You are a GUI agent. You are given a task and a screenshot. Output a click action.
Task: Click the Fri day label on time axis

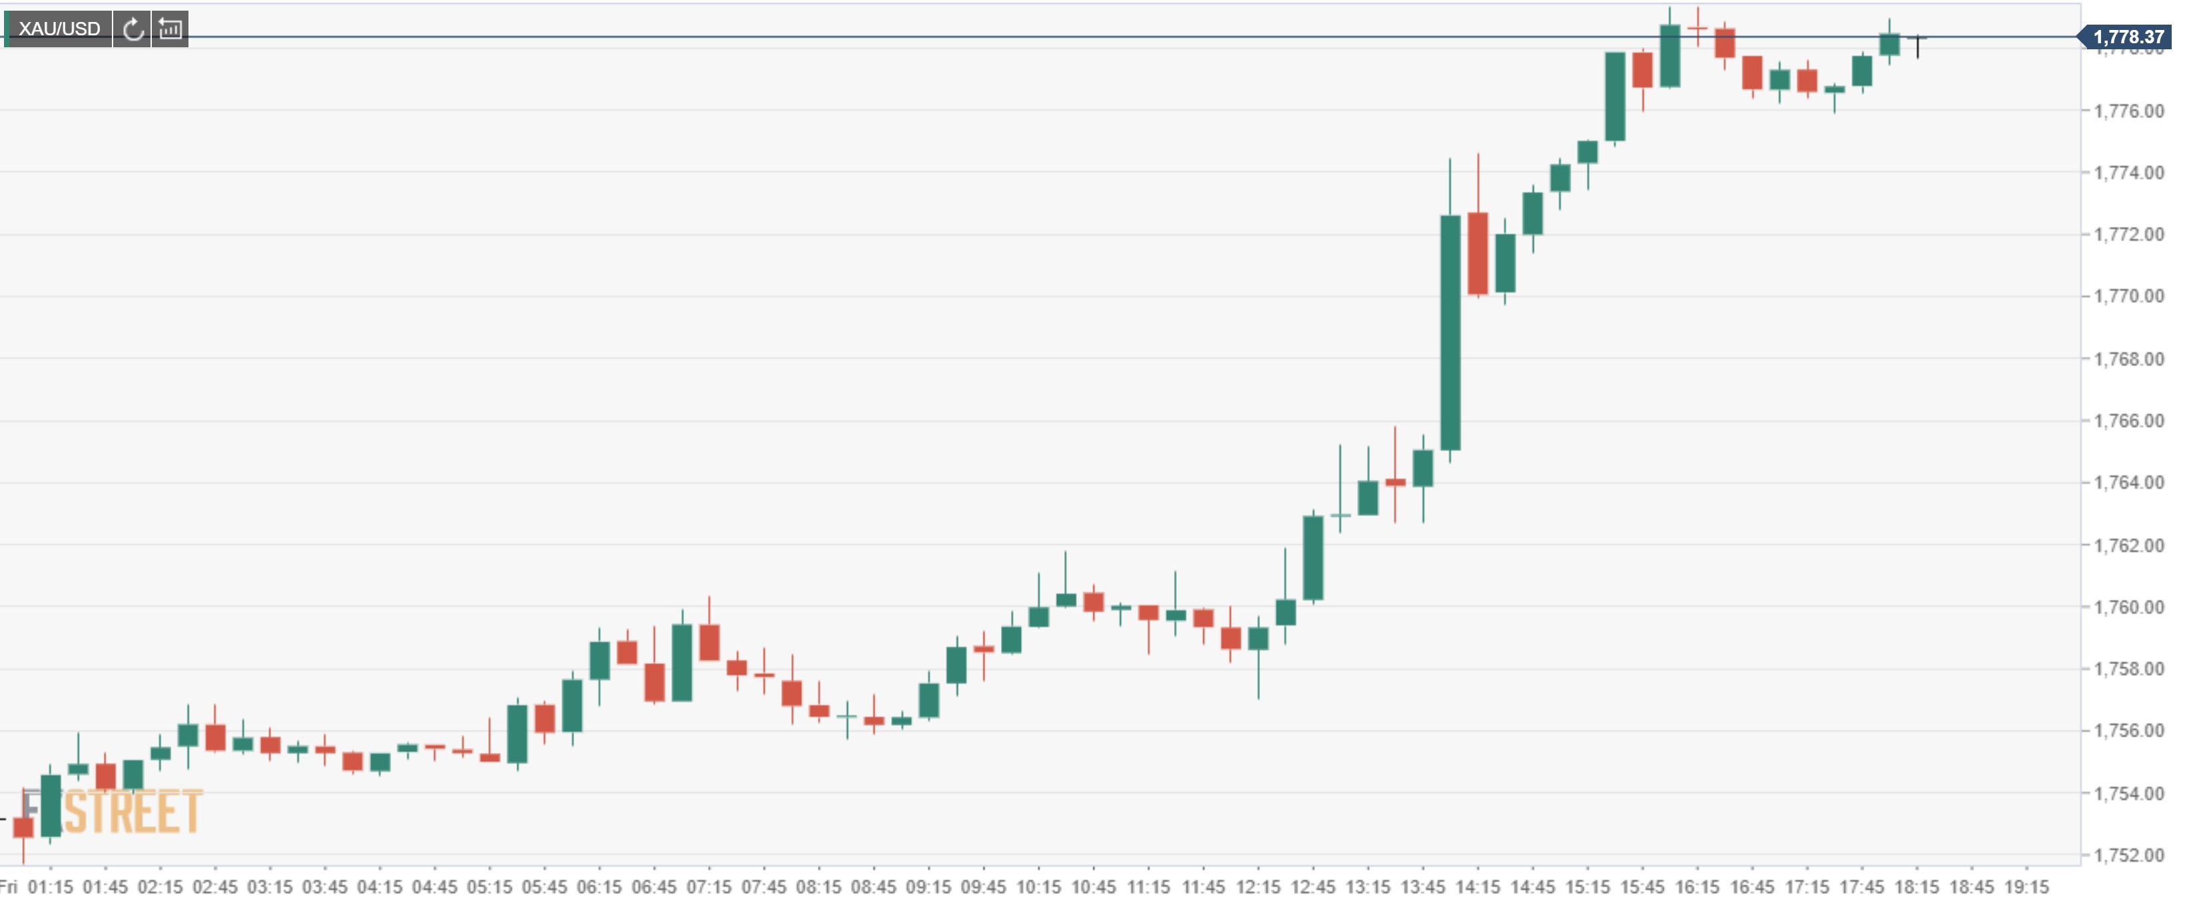click(x=9, y=888)
